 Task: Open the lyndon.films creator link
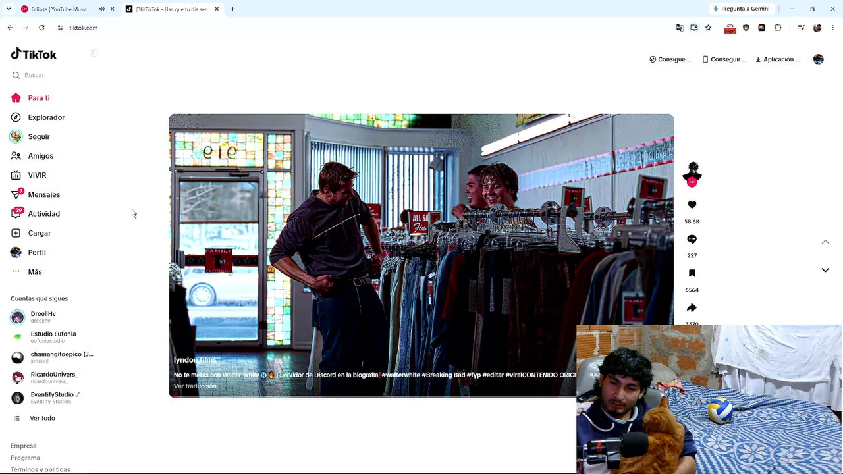pos(195,360)
